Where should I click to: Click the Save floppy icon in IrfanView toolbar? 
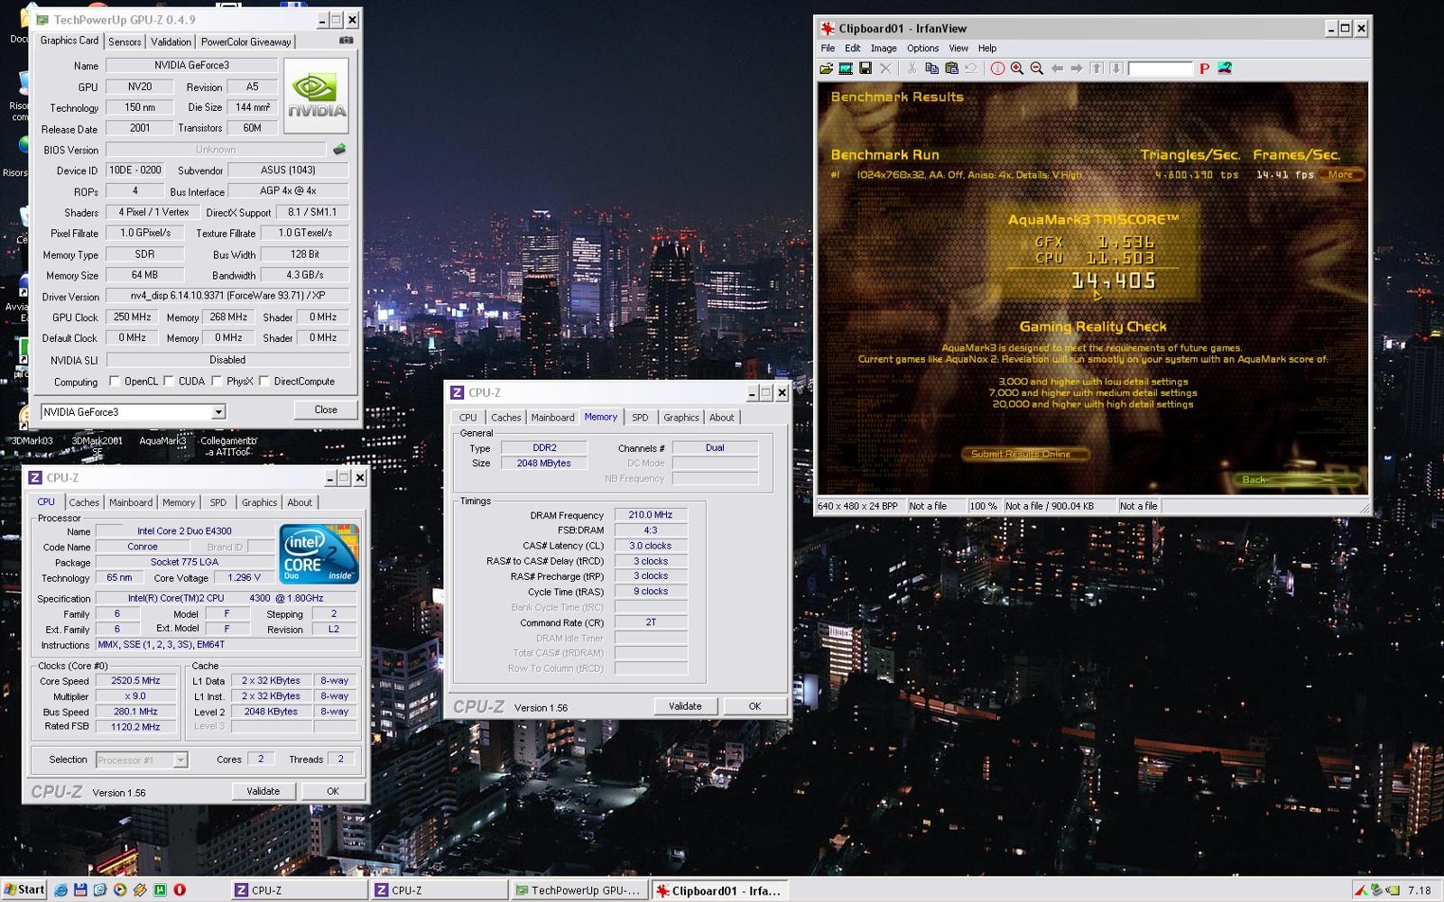click(x=865, y=69)
